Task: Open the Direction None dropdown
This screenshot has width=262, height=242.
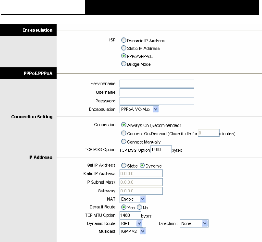Action: click(x=194, y=223)
